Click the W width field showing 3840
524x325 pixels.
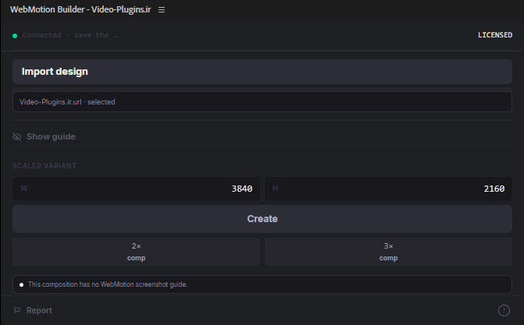click(x=136, y=189)
